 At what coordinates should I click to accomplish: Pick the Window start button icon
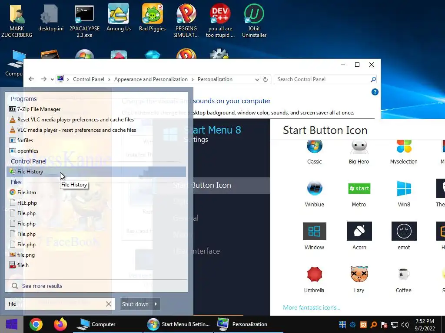pos(315,231)
